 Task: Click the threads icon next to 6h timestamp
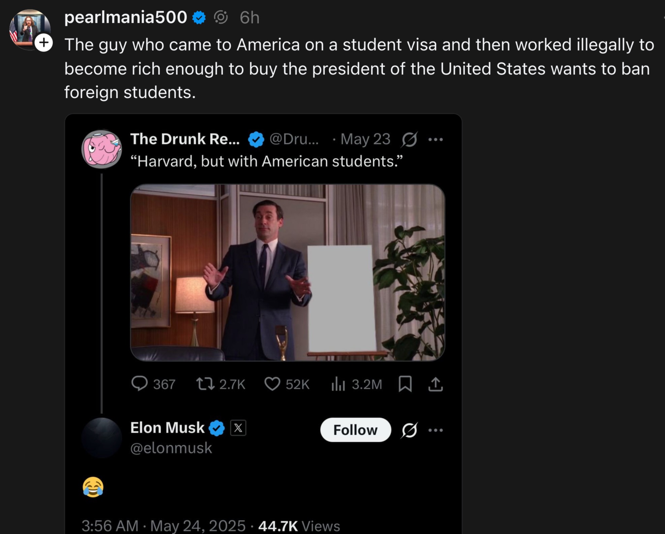(x=221, y=17)
